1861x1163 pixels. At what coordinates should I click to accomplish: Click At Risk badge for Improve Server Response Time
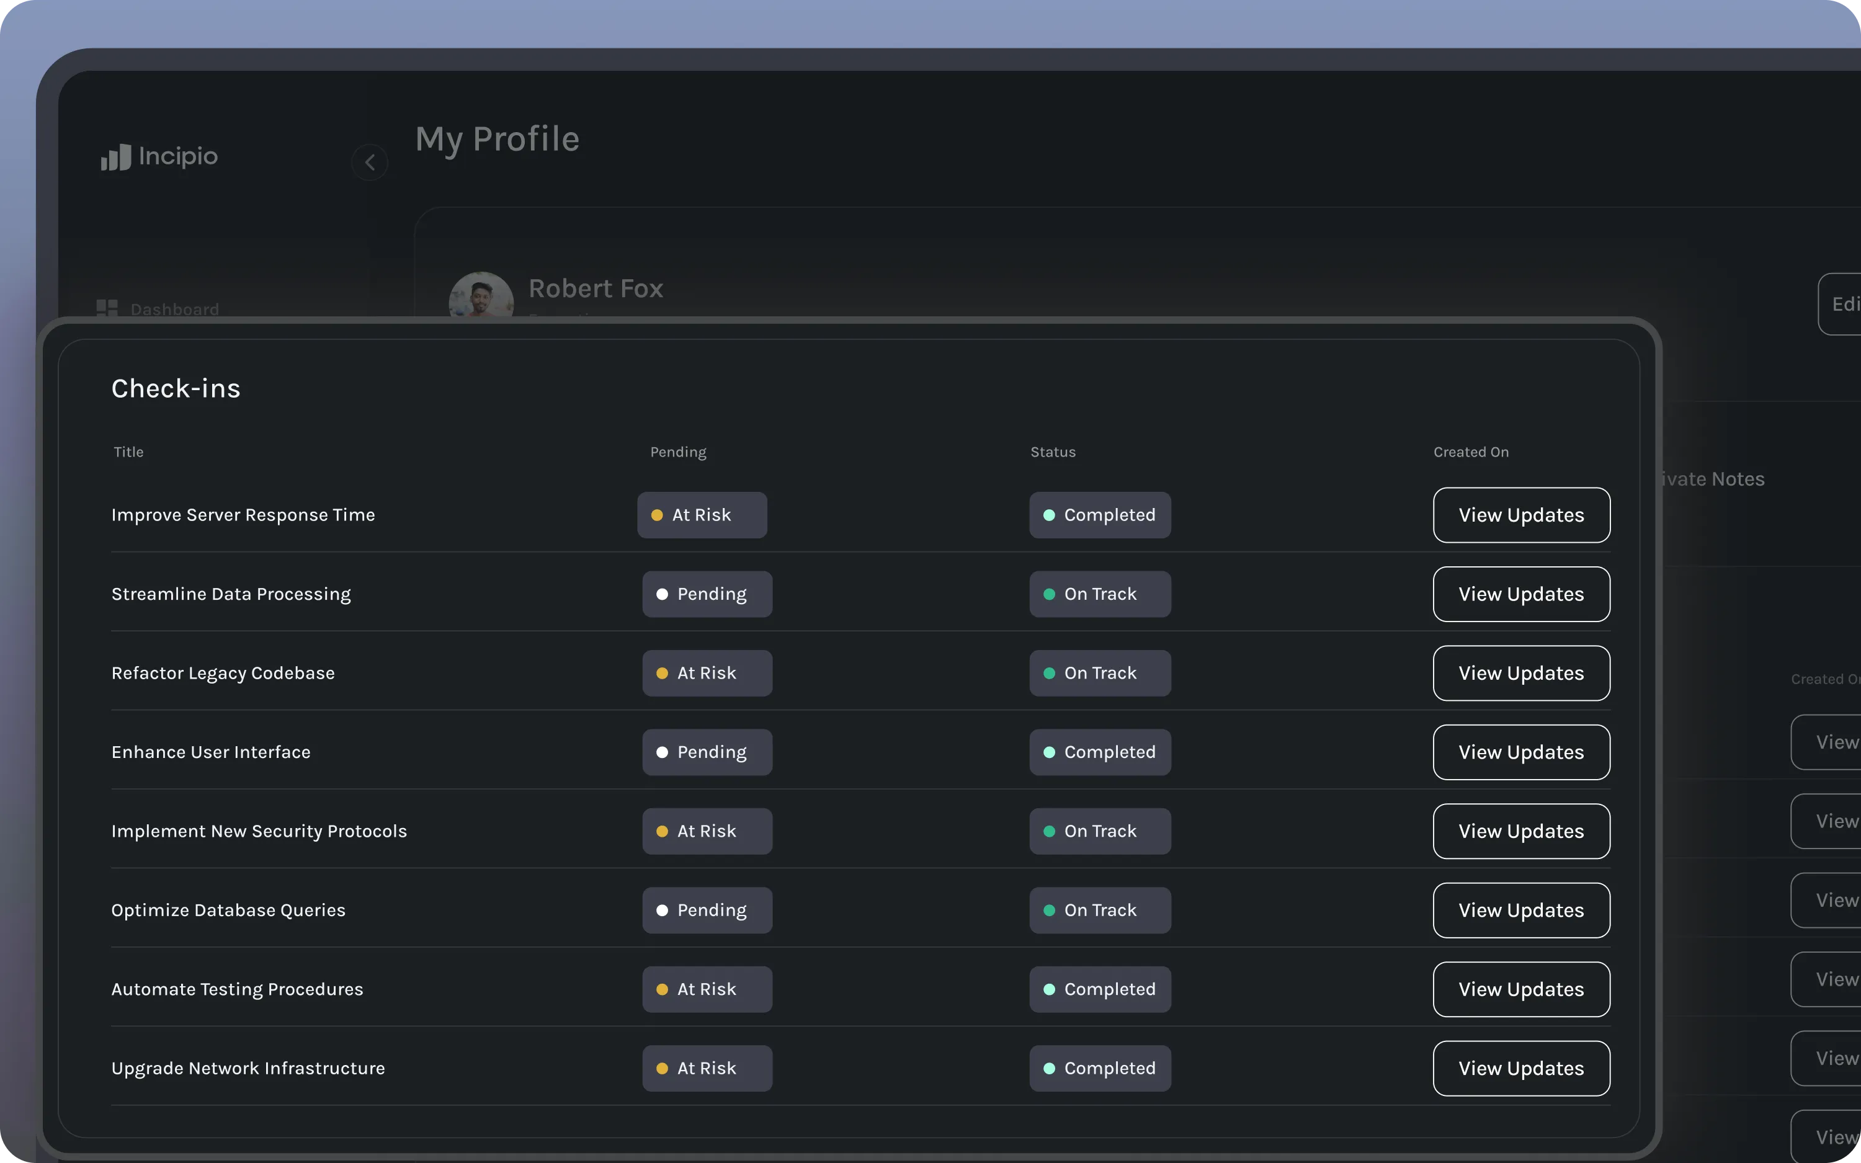coord(702,515)
